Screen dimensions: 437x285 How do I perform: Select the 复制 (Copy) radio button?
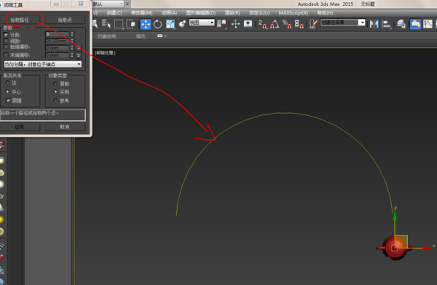[55, 83]
